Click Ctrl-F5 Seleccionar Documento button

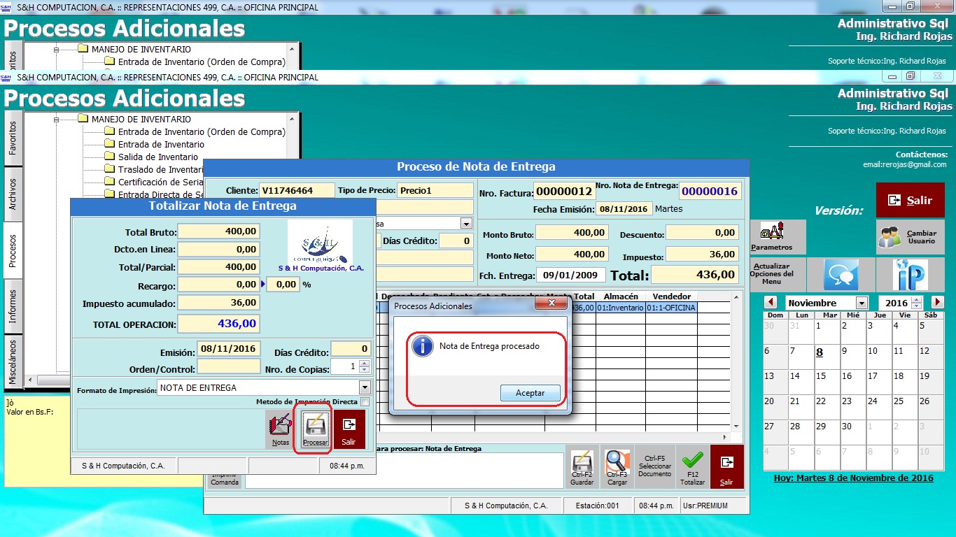coord(654,467)
